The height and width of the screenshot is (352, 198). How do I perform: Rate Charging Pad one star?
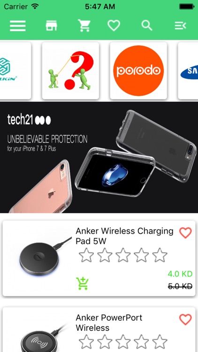coord(86,255)
